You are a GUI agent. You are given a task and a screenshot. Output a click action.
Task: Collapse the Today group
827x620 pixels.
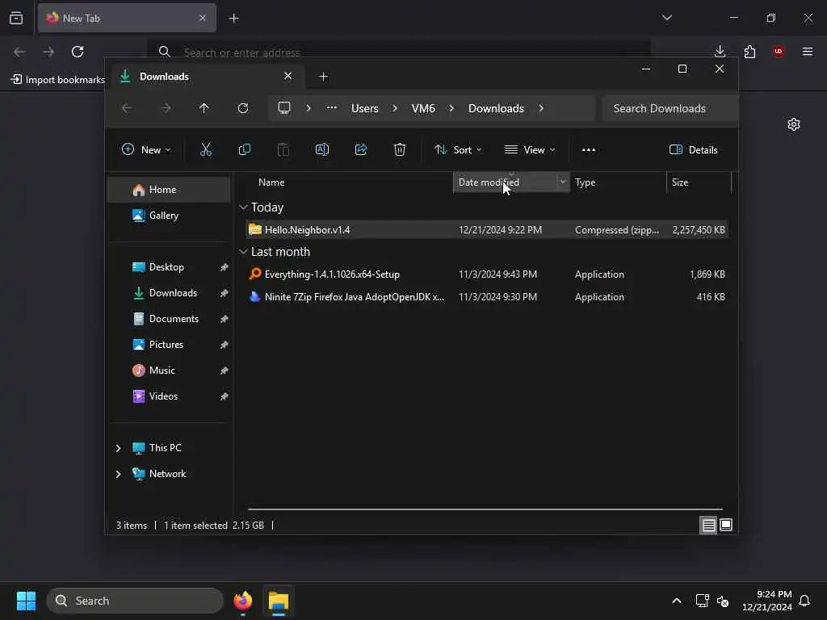point(243,207)
